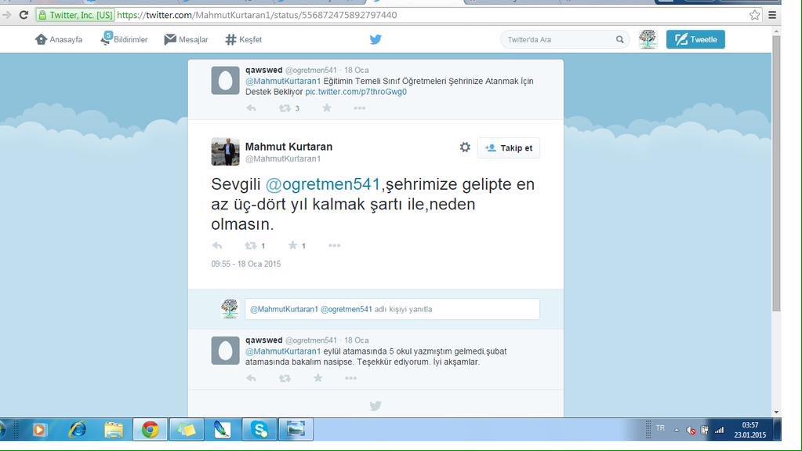Open Skype from taskbar
802x451 pixels.
coord(259,430)
